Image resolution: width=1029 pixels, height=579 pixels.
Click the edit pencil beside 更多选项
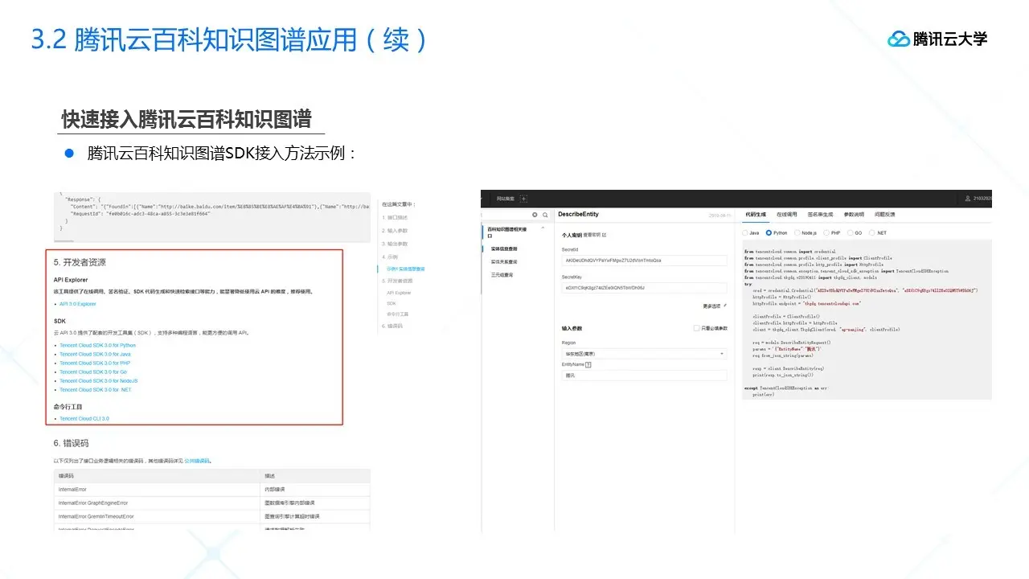724,306
